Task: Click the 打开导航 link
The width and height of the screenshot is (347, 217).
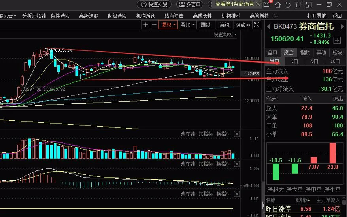Action: point(317,16)
